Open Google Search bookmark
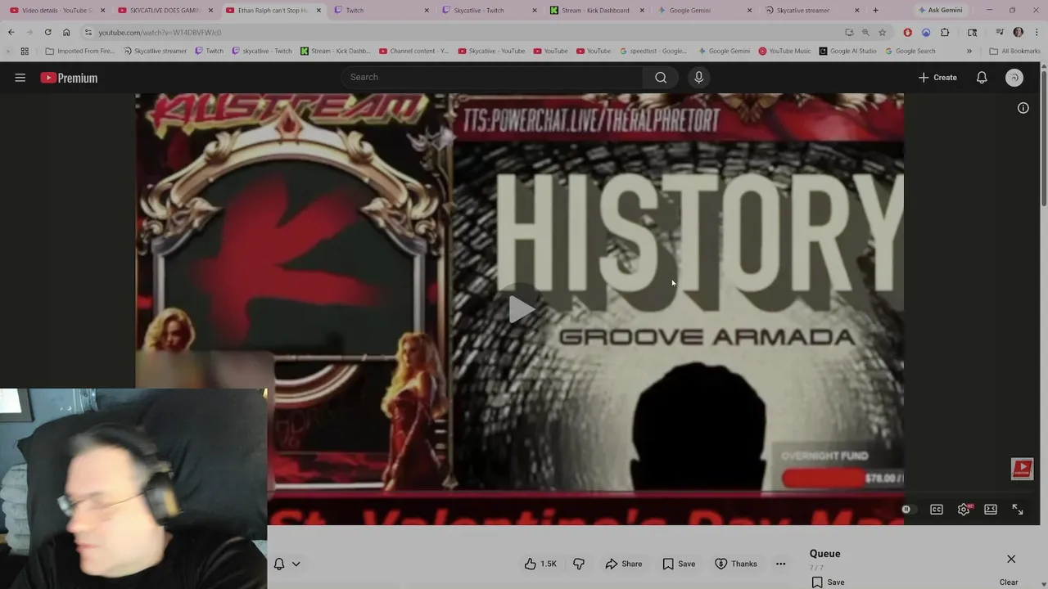1048x589 pixels. click(x=910, y=51)
